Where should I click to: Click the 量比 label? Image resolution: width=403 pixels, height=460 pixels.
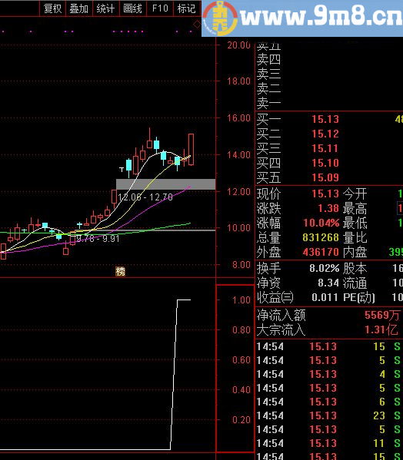point(355,237)
